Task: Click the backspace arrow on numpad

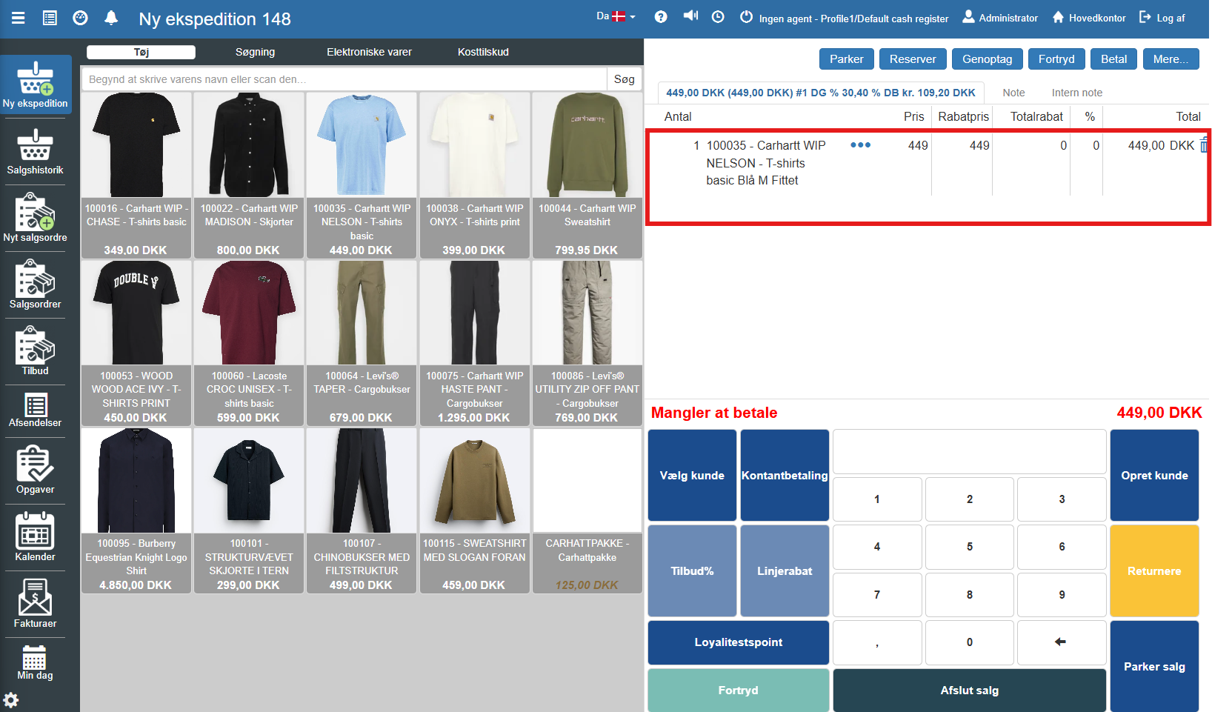Action: pos(1062,642)
